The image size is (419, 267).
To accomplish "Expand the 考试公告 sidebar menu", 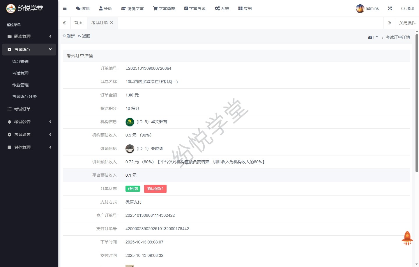I will 29,122.
